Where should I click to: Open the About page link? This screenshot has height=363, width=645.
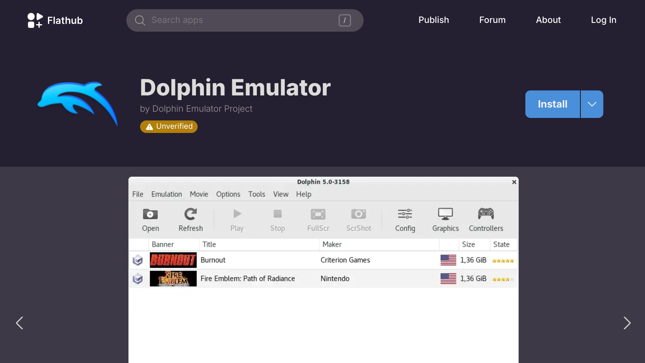pyautogui.click(x=548, y=20)
